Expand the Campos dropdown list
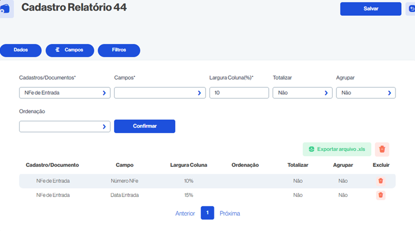Image resolution: width=415 pixels, height=231 pixels. (x=159, y=93)
